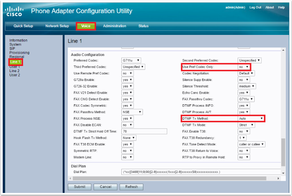Open the DTMF Tx Method dropdown

251,119
